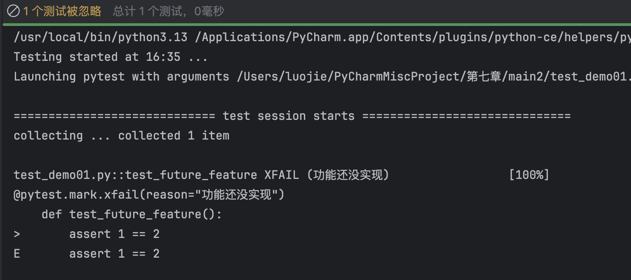Image resolution: width=631 pixels, height=280 pixels.
Task: Click the ignored-test circle-slash status icon
Action: 14,11
